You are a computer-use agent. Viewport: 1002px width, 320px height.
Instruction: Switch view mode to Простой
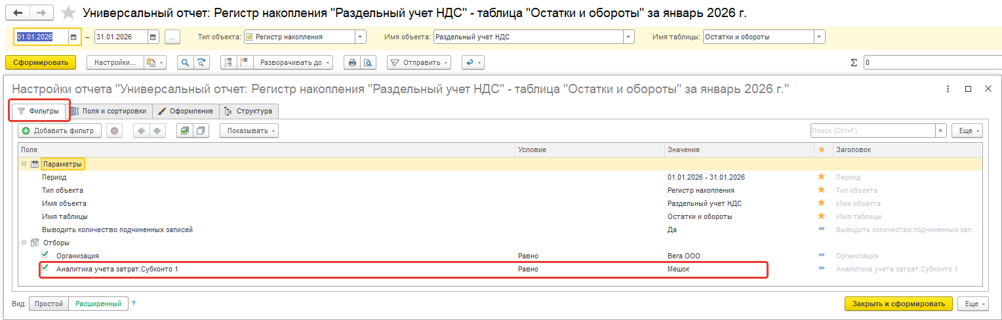coord(49,304)
